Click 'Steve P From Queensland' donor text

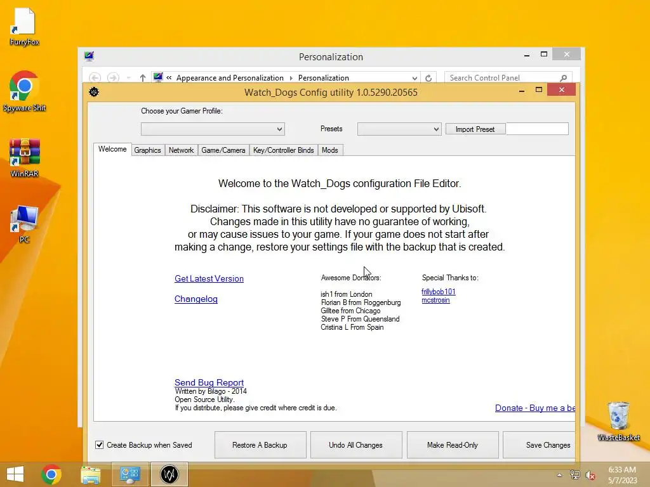click(361, 319)
